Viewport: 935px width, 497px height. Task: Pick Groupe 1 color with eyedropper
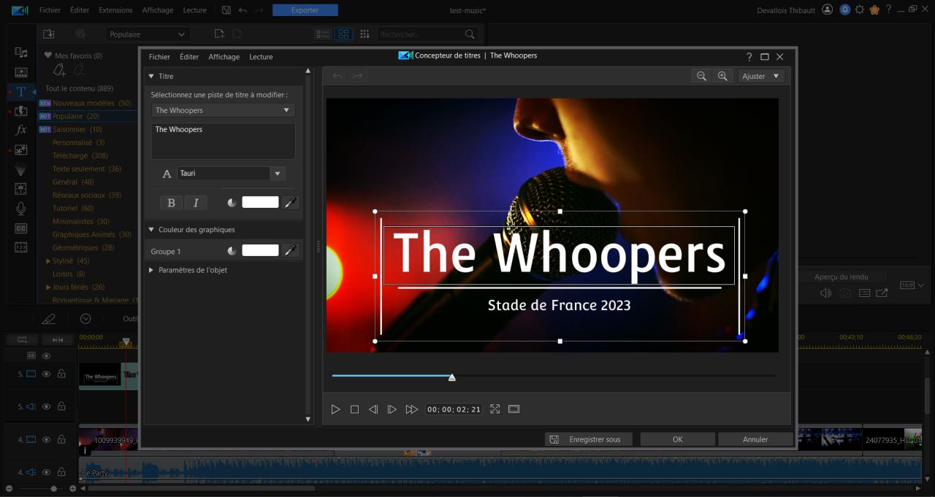pos(291,250)
